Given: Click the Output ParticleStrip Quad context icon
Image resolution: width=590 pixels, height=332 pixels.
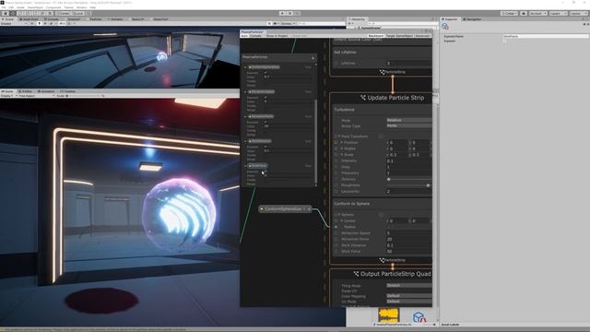Looking at the screenshot, I should pos(356,274).
